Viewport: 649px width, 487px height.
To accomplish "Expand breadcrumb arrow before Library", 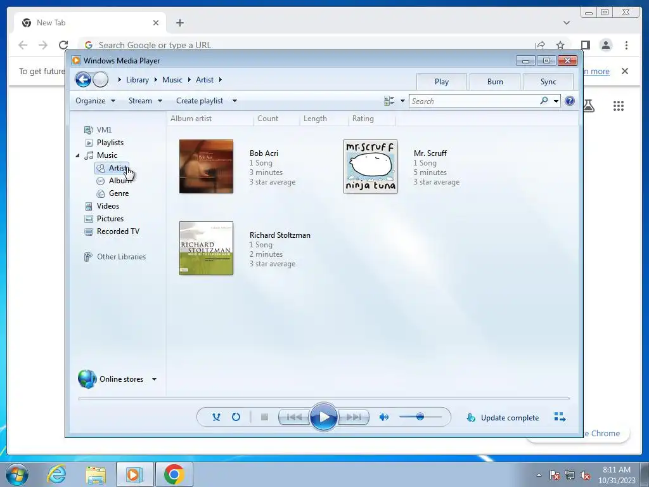I will click(119, 79).
